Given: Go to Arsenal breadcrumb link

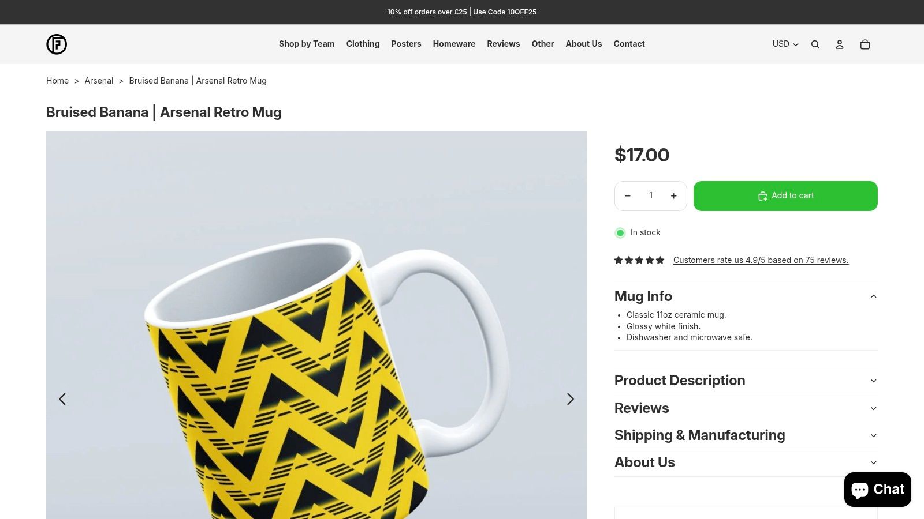Looking at the screenshot, I should click(99, 81).
